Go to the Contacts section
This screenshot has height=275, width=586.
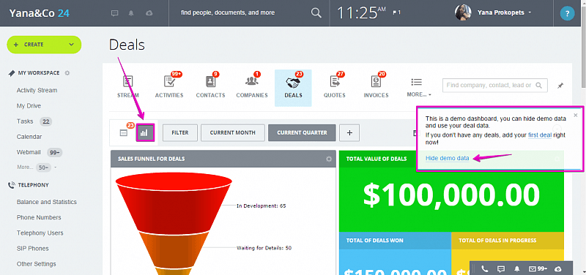(211, 86)
